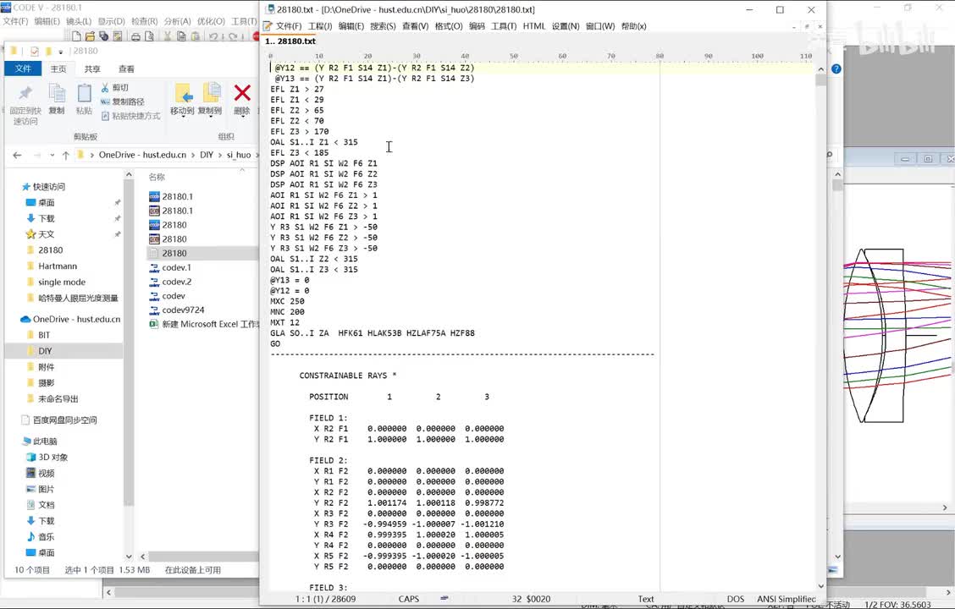This screenshot has height=609, width=955.
Task: Click 名称 column header in file list
Action: coord(157,177)
